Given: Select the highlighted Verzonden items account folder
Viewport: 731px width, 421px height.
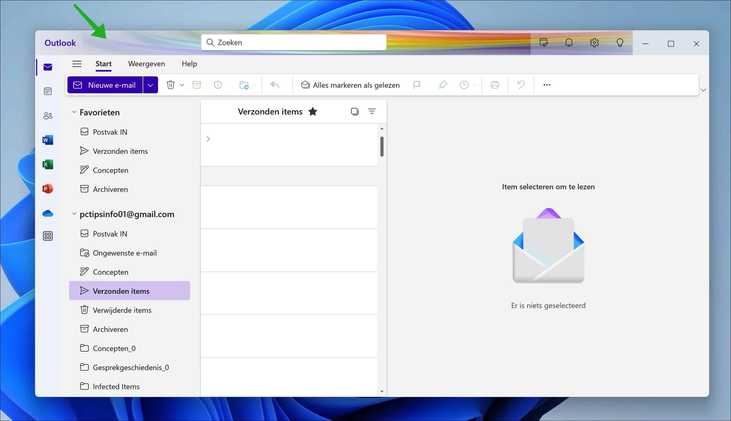Looking at the screenshot, I should coord(130,291).
